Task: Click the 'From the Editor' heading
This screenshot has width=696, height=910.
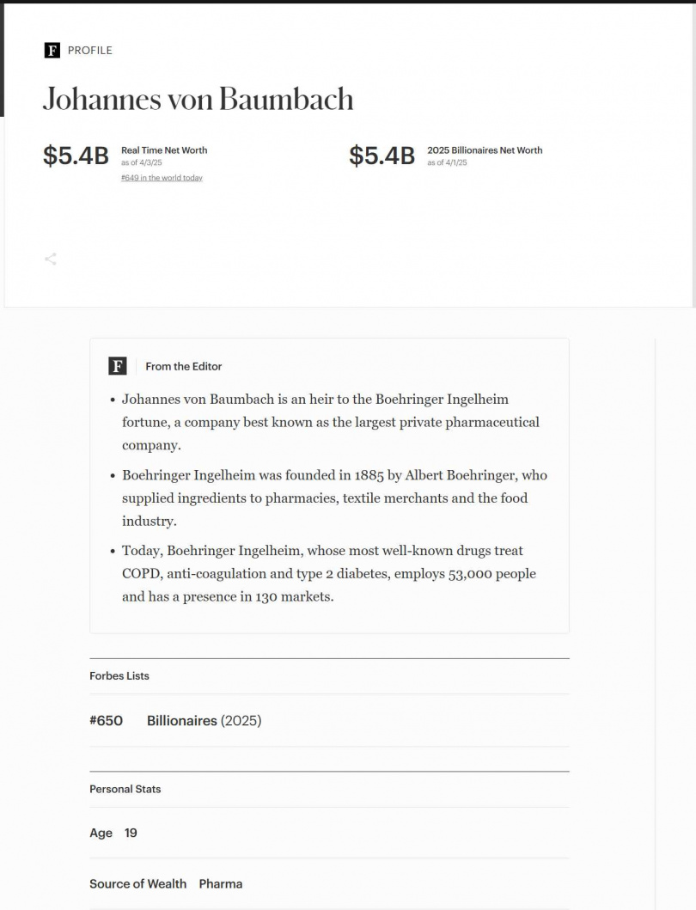Action: (x=183, y=366)
